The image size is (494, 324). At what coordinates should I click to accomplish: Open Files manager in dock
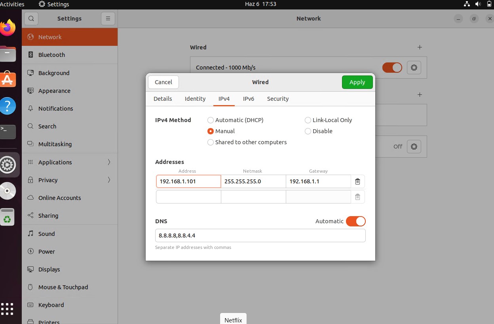pyautogui.click(x=8, y=54)
